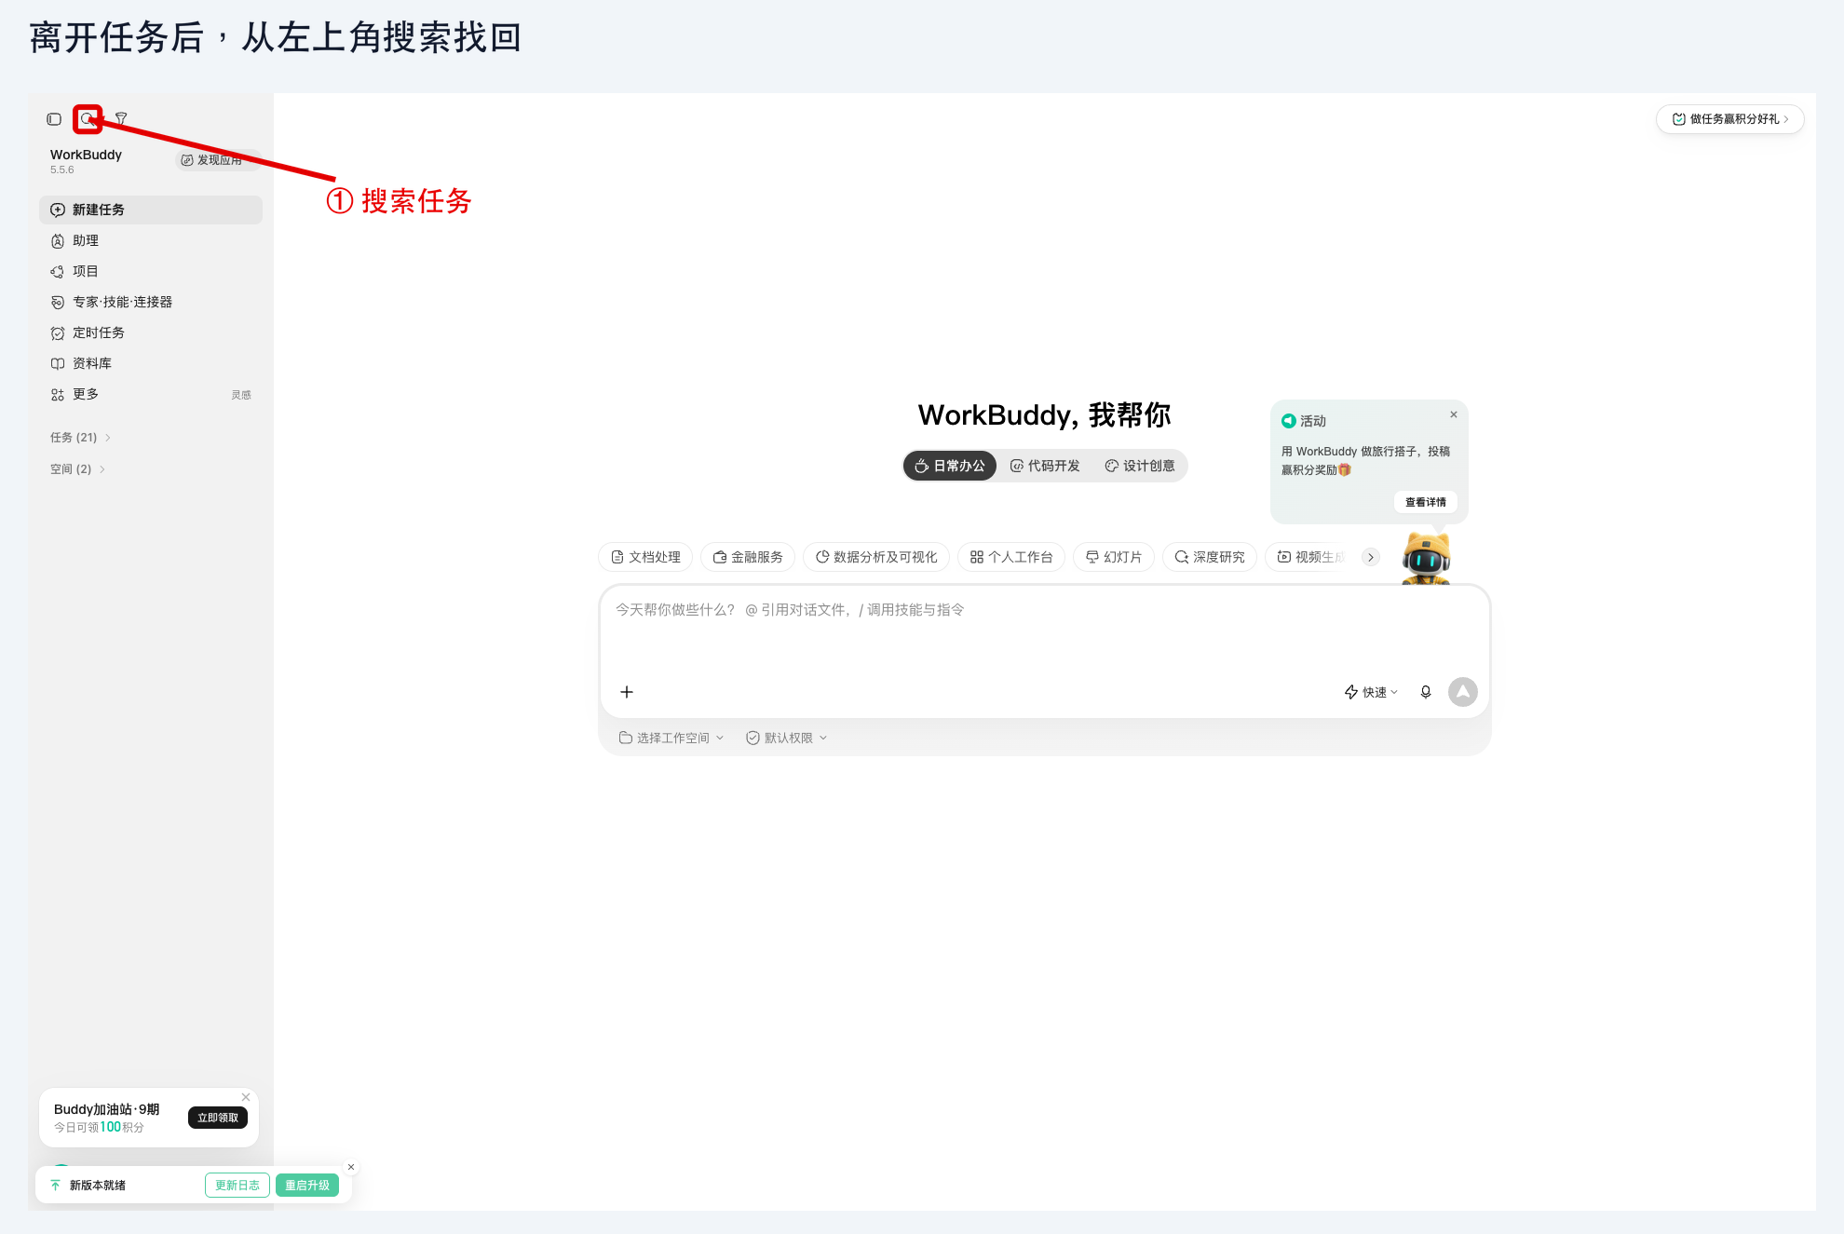Click 做任务赢积分好礼 button
This screenshot has width=1844, height=1234.
1729,119
